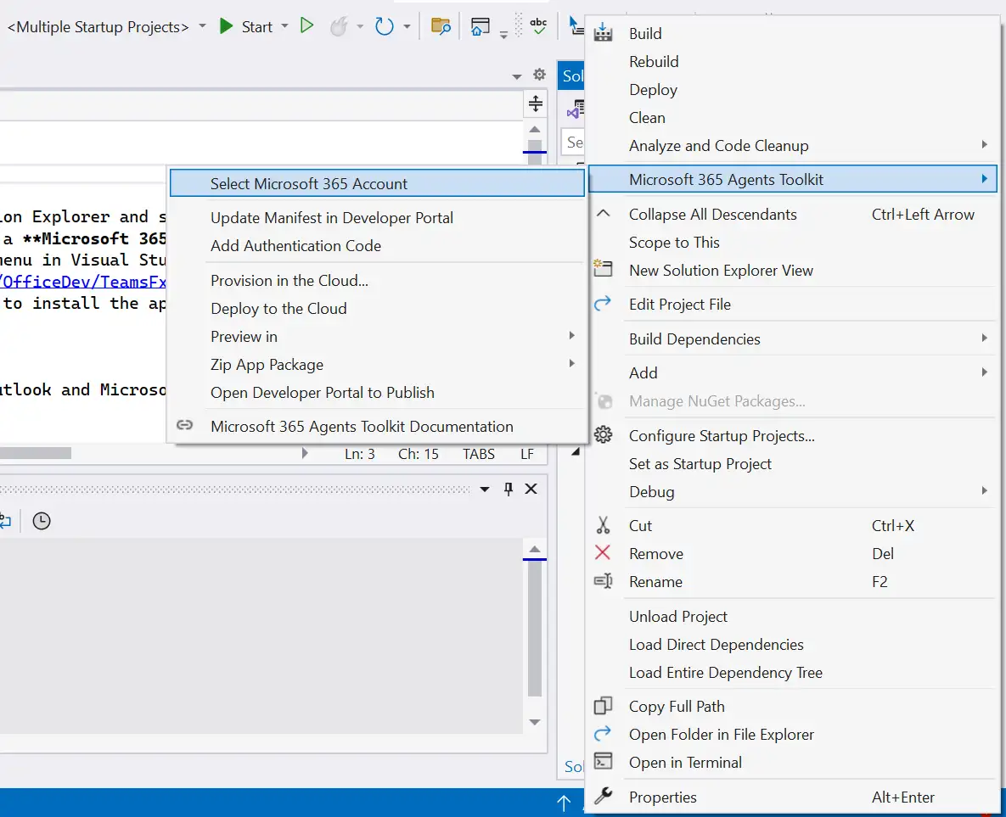This screenshot has height=817, width=1006.
Task: Click the green Start debugging play icon
Action: (226, 25)
